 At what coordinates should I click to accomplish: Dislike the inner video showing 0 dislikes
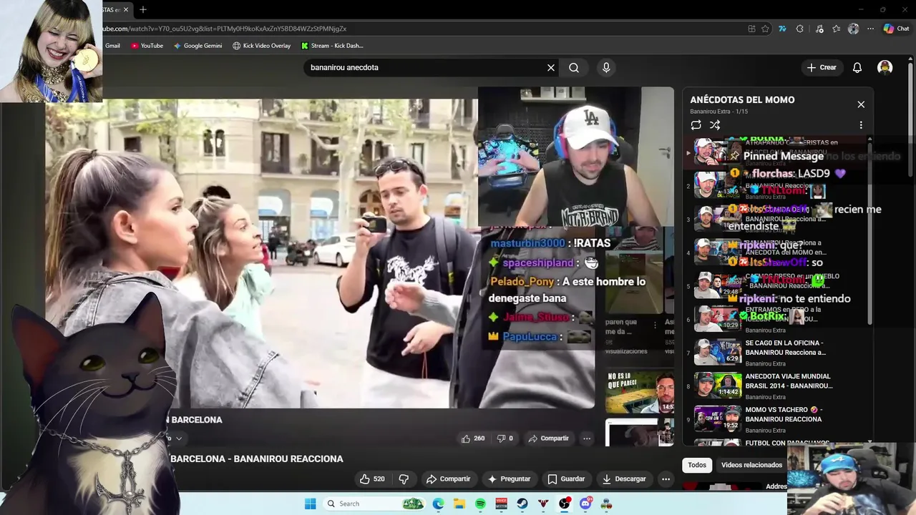(505, 438)
